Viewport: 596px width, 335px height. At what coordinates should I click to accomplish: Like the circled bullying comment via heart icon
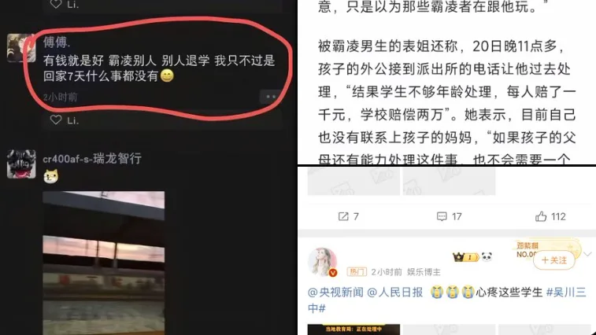click(x=56, y=120)
